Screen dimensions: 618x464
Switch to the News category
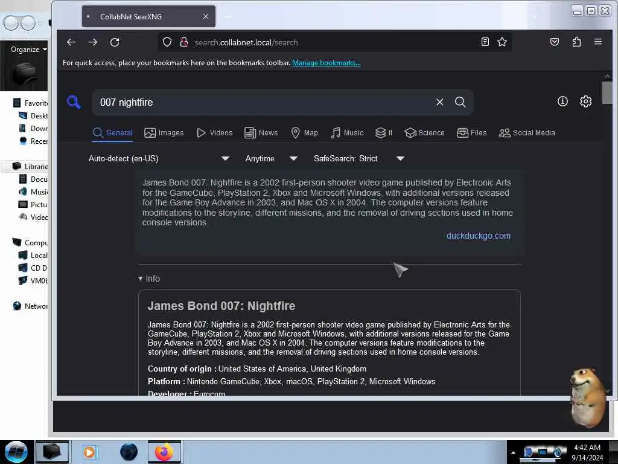pyautogui.click(x=261, y=133)
